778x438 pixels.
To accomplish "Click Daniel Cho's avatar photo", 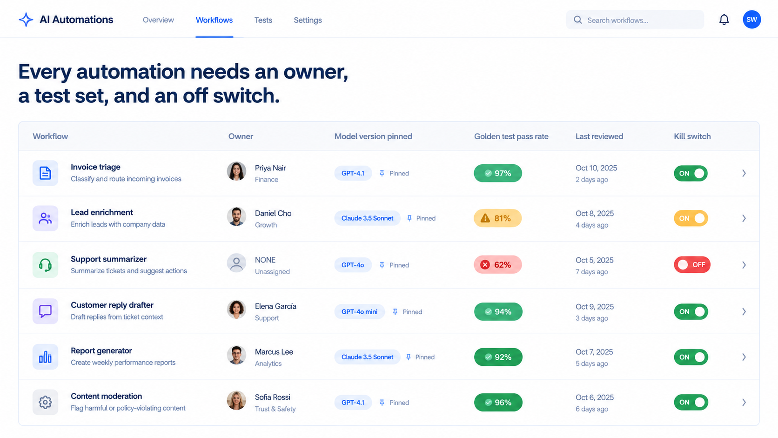I will [x=236, y=216].
